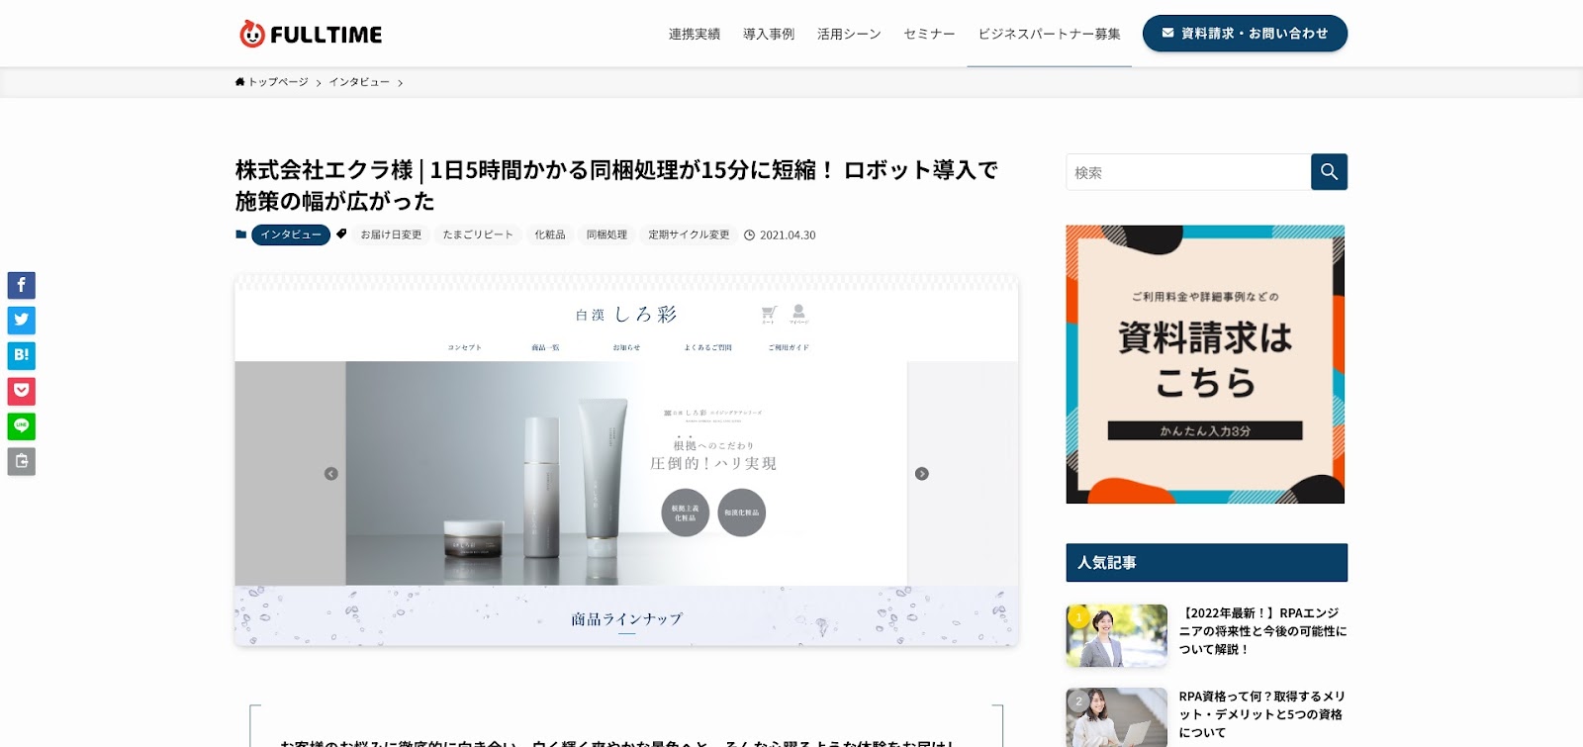This screenshot has width=1583, height=747.
Task: Click インタビュー breadcrumb link
Action: (x=359, y=82)
